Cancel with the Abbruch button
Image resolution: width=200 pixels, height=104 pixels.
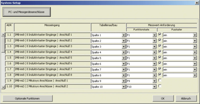click(x=185, y=98)
